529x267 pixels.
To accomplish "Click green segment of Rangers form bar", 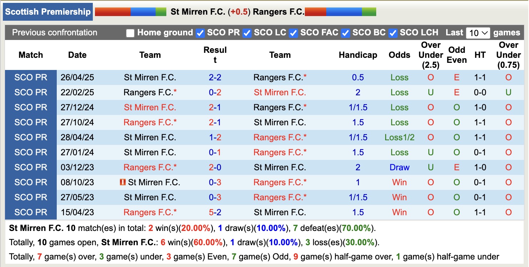I will pyautogui.click(x=369, y=11).
